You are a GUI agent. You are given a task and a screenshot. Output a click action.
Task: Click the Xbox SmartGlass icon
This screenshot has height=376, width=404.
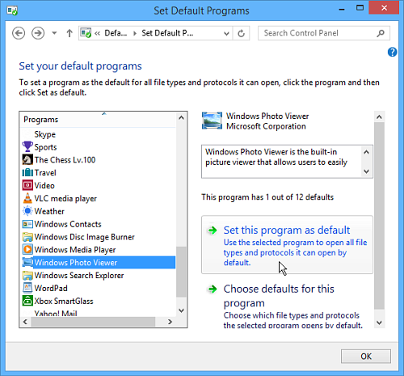click(27, 301)
